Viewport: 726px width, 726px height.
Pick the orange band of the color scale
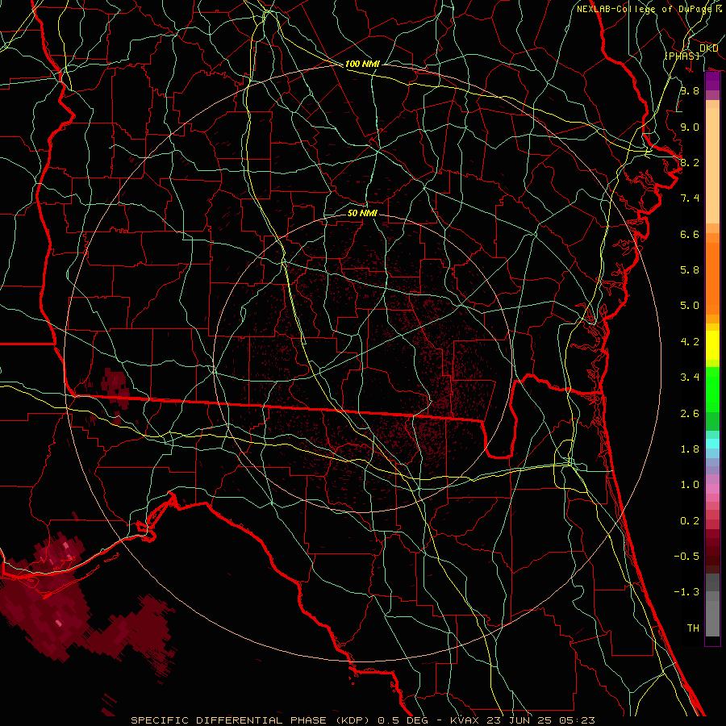(712, 277)
